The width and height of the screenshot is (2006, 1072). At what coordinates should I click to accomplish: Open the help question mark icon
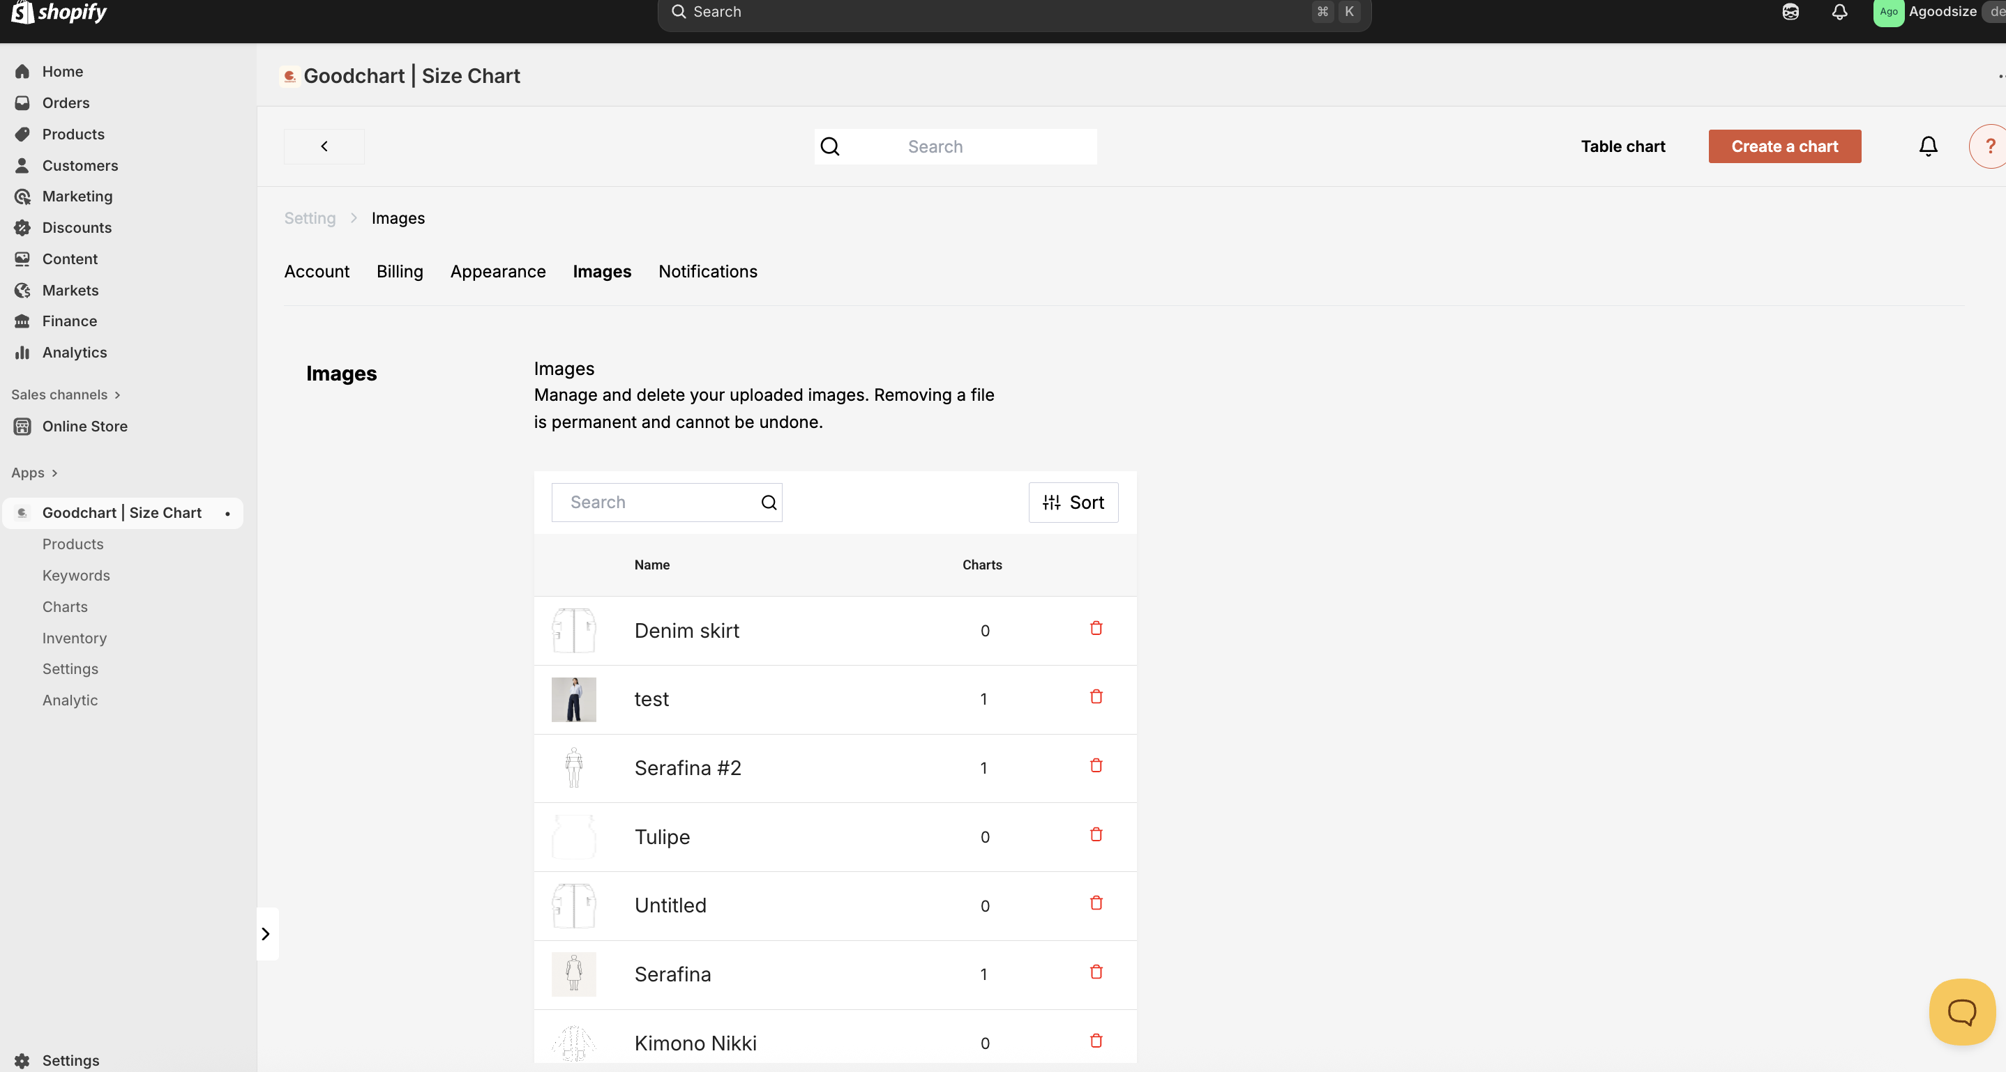pyautogui.click(x=1990, y=146)
